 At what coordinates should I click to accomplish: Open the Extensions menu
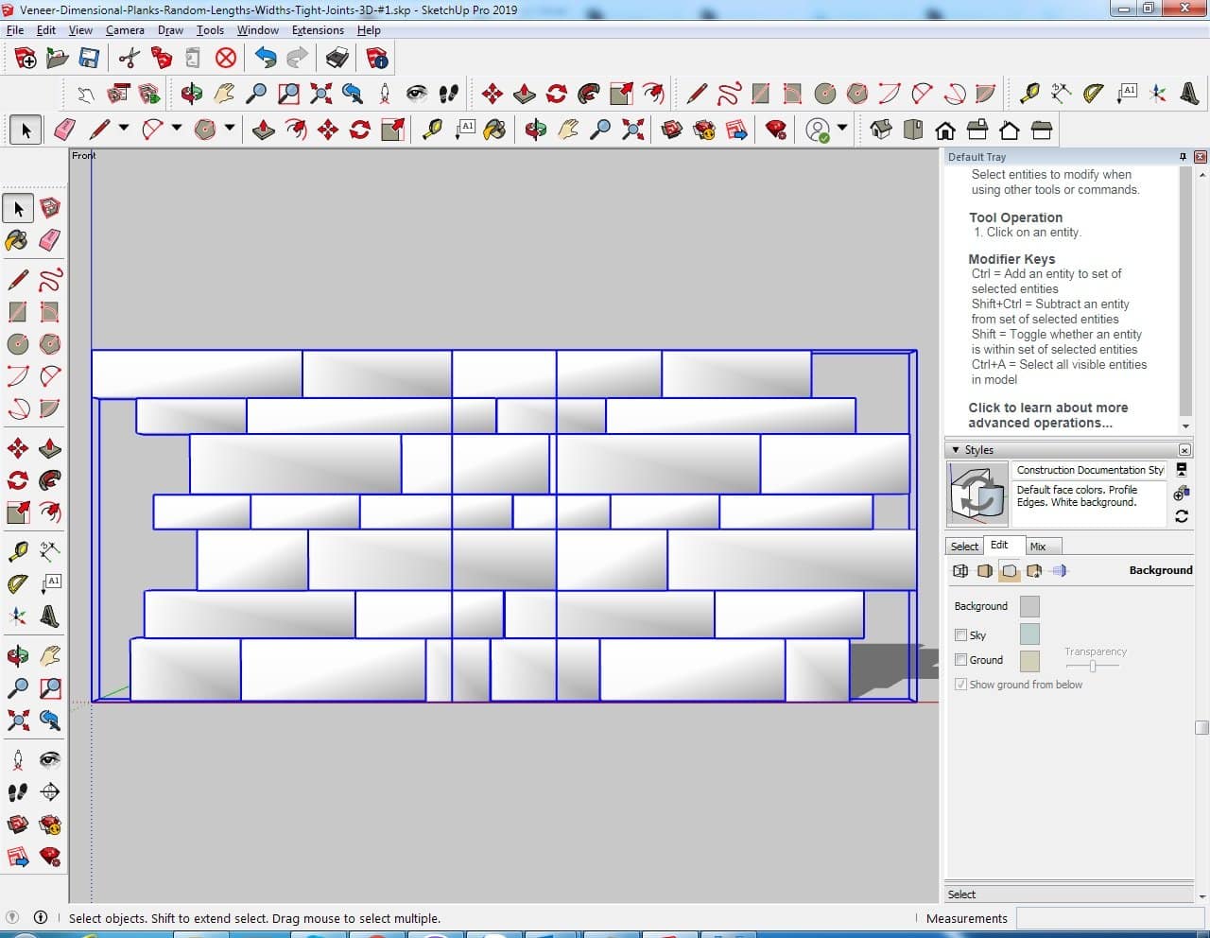tap(318, 30)
